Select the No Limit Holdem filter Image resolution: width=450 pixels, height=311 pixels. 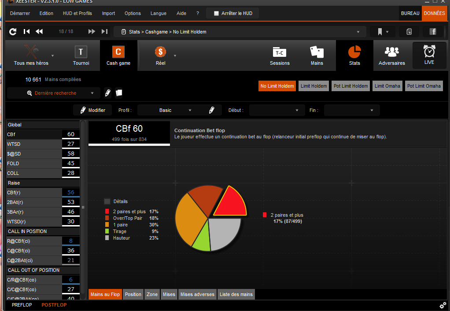click(x=277, y=86)
